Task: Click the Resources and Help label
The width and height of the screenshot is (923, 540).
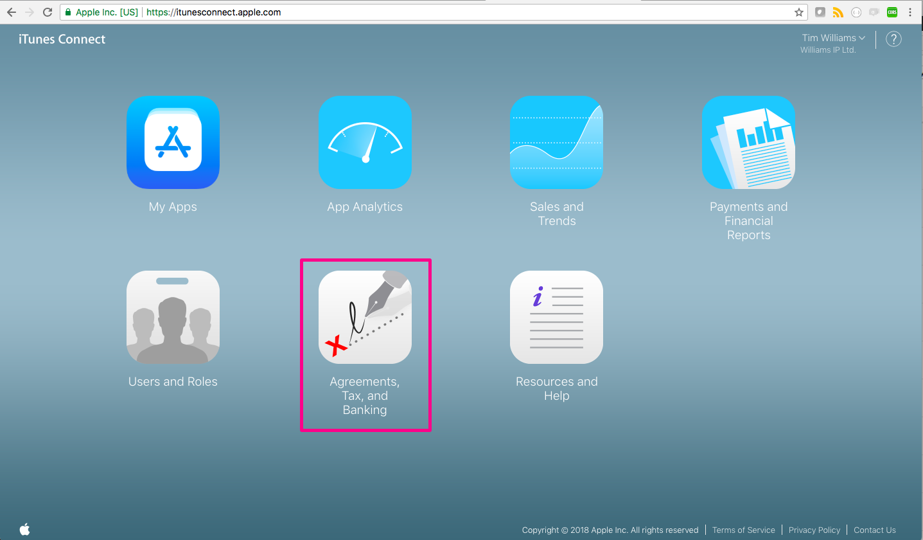Action: 556,389
